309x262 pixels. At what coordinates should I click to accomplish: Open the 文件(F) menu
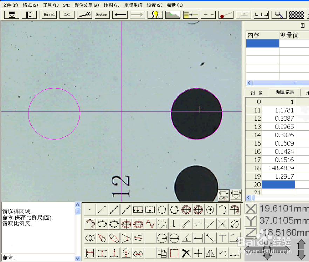tap(10, 5)
